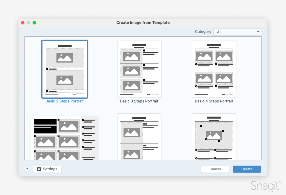This screenshot has width=286, height=195.
Task: Click the green zoom window button
Action: 34,23
